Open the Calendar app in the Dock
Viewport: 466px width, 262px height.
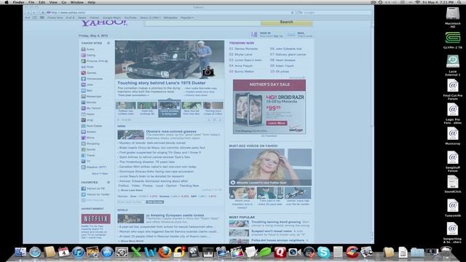[x=63, y=253]
